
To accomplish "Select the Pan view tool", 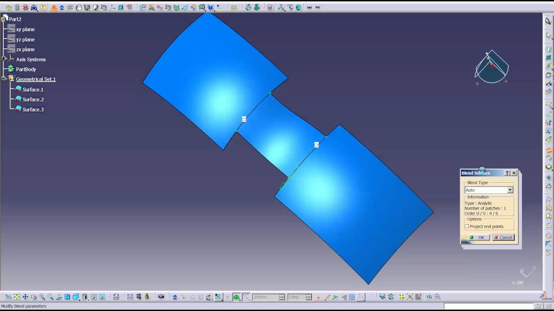I will [x=25, y=297].
